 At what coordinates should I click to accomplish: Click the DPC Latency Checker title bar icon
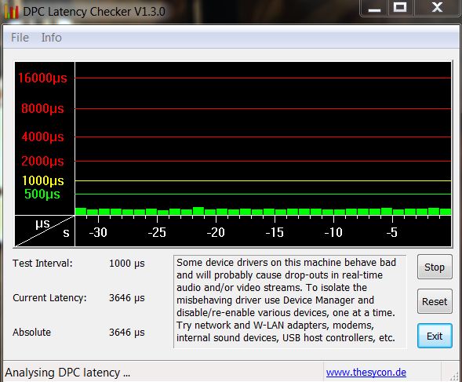(11, 12)
